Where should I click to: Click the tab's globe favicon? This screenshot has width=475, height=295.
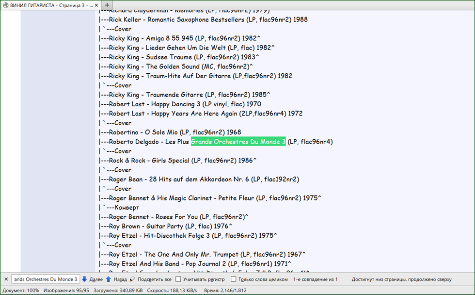[x=6, y=5]
